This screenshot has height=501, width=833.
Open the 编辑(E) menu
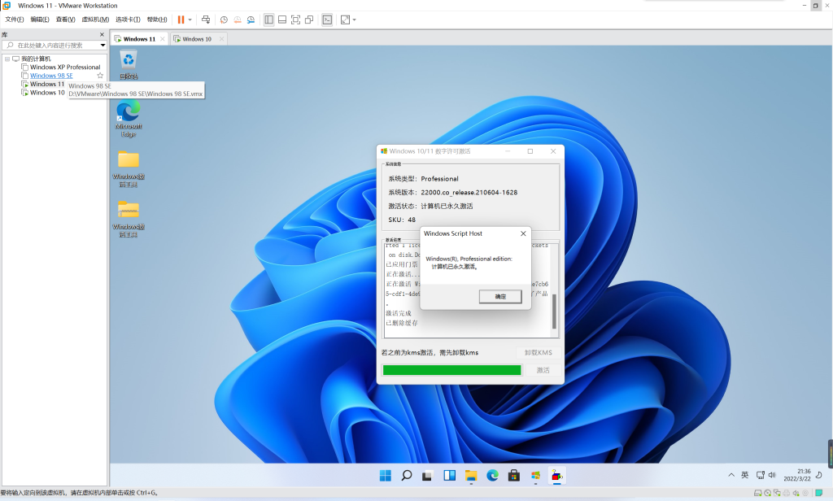(40, 20)
